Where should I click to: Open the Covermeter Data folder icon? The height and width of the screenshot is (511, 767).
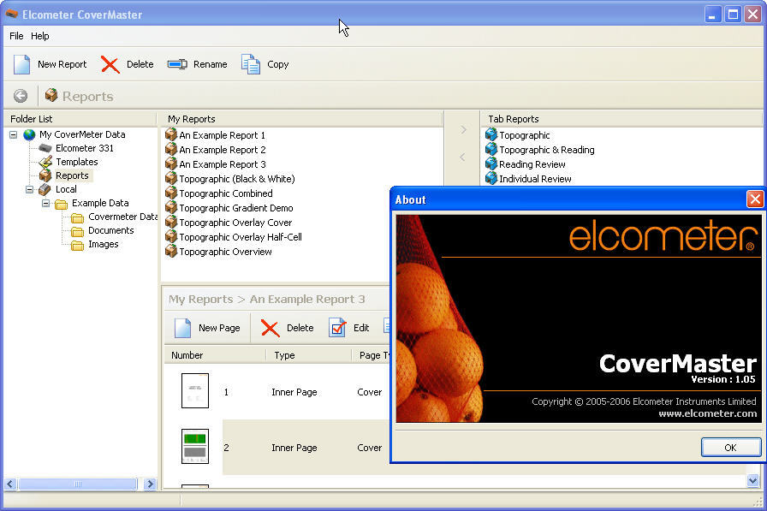tap(77, 217)
